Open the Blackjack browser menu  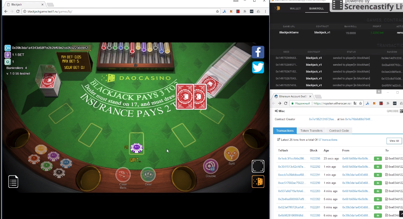265,11
